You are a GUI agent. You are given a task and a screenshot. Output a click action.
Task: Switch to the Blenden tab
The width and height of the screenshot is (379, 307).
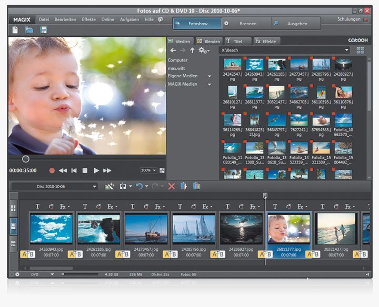208,41
